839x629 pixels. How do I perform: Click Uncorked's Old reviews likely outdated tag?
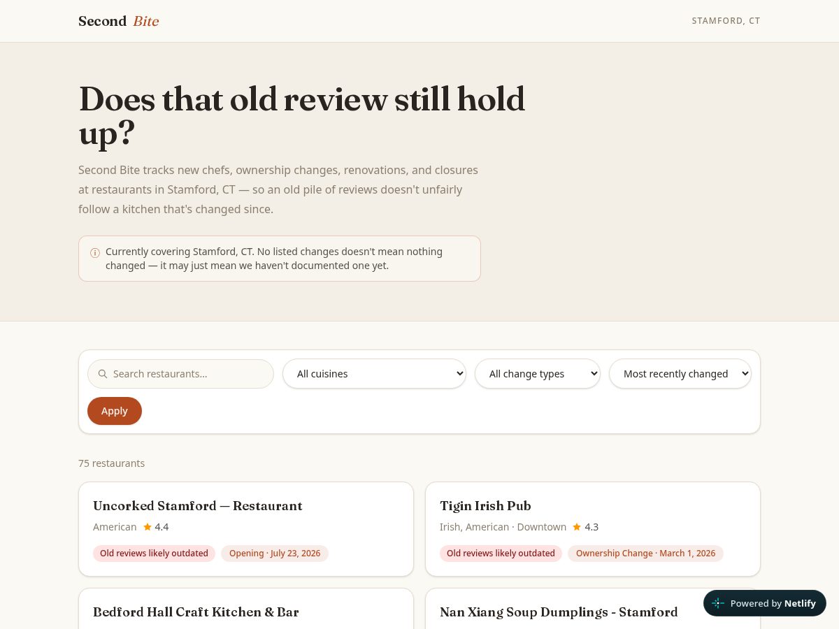click(154, 554)
